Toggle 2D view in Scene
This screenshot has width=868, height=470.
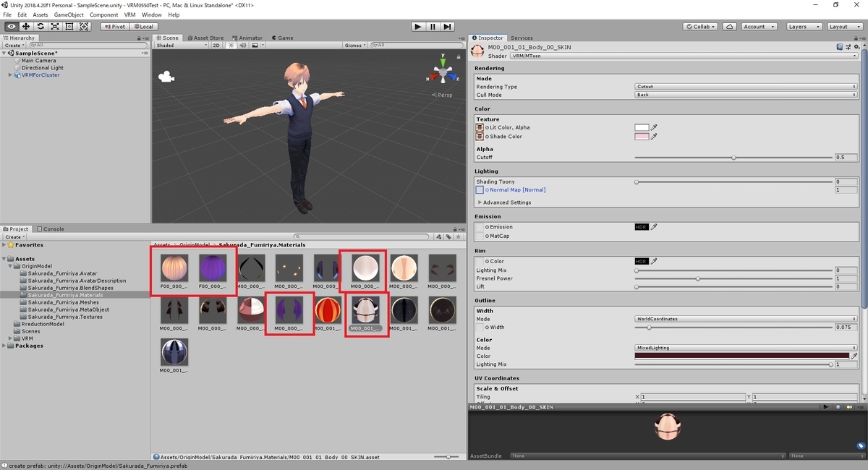point(216,45)
